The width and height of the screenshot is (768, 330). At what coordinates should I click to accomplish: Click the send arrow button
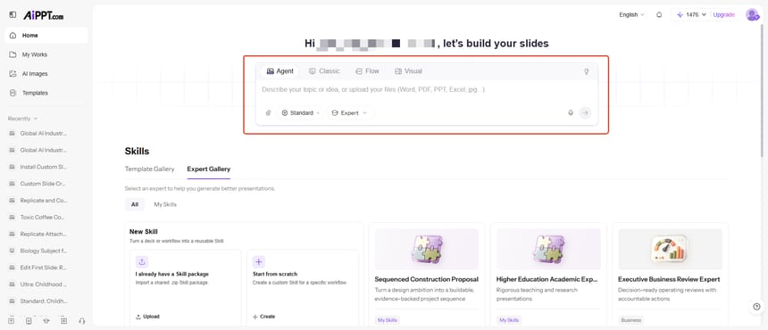point(585,113)
